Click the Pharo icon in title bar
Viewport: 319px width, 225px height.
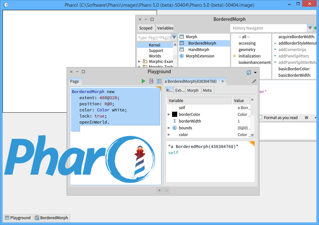tap(6, 5)
